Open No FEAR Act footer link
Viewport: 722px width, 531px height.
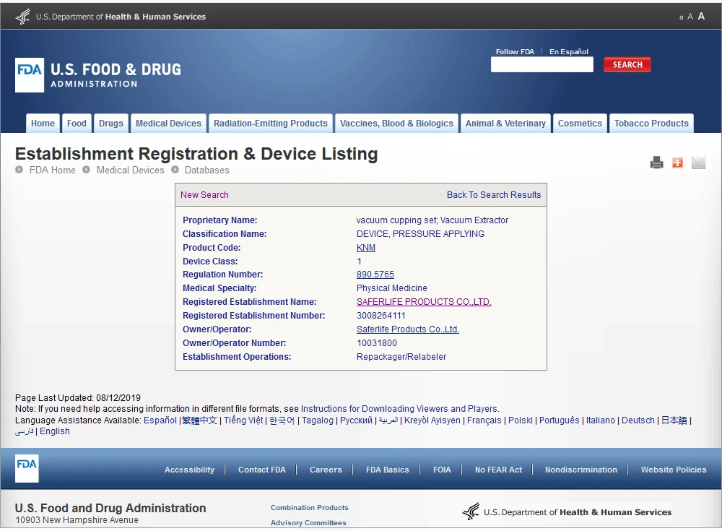[498, 470]
